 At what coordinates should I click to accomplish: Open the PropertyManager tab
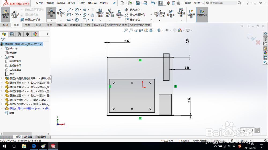point(12,34)
